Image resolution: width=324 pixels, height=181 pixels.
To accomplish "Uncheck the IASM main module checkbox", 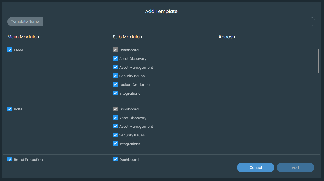I will pos(10,109).
